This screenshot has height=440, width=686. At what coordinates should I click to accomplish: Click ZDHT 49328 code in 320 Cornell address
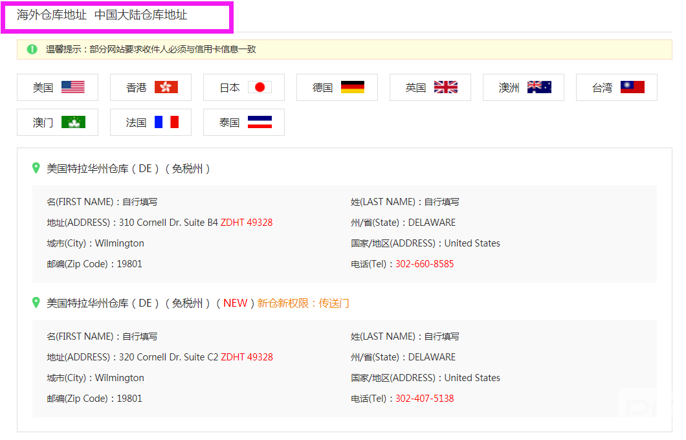click(247, 357)
